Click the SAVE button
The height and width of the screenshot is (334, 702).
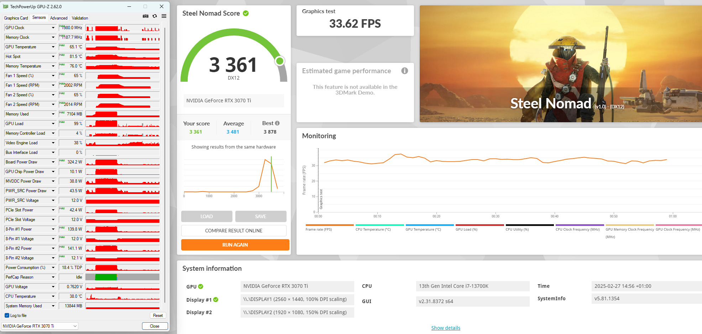click(x=261, y=216)
